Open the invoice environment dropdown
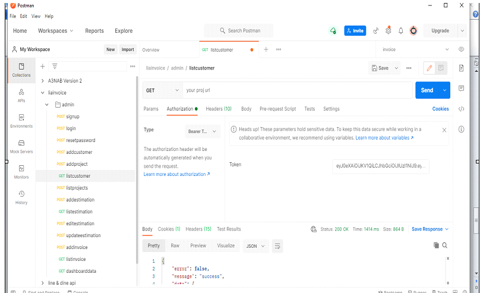This screenshot has height=293, width=483. (x=415, y=49)
